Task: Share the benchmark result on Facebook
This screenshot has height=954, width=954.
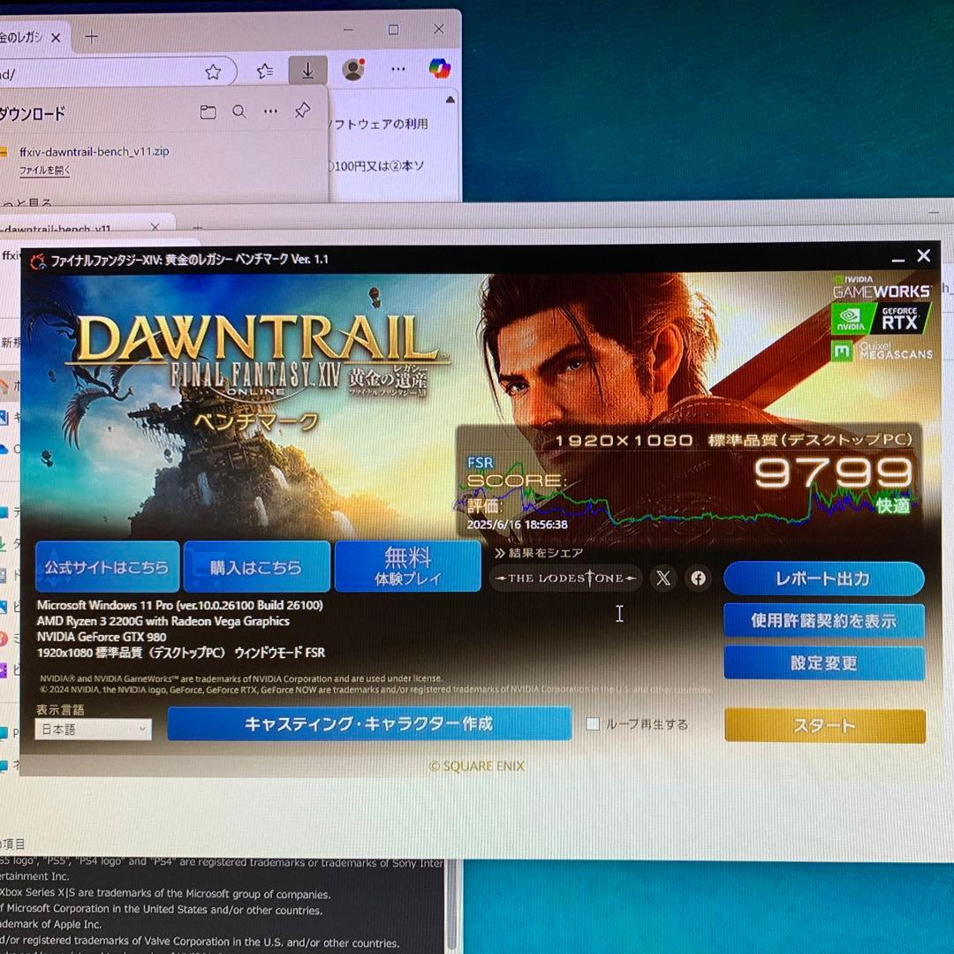Action: [698, 578]
